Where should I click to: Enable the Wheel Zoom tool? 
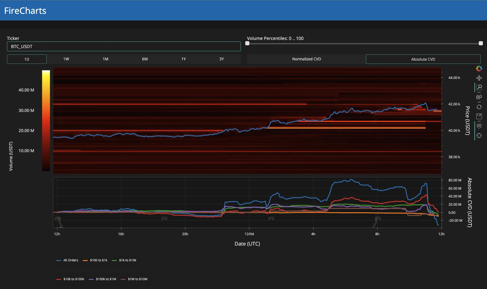[x=479, y=97]
